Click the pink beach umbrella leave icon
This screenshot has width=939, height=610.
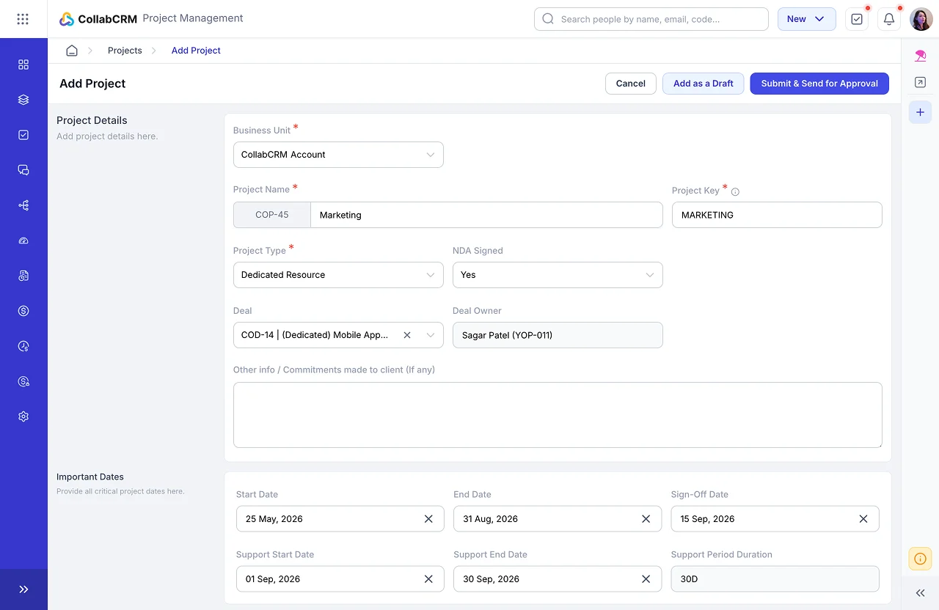coord(920,56)
